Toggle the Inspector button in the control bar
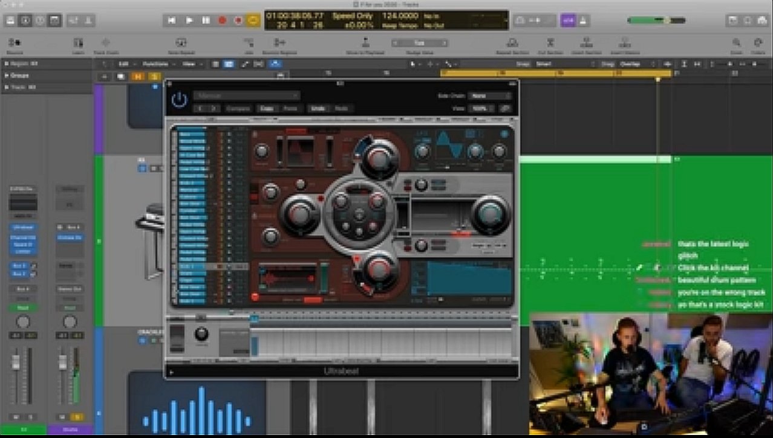The width and height of the screenshot is (773, 438). [25, 20]
